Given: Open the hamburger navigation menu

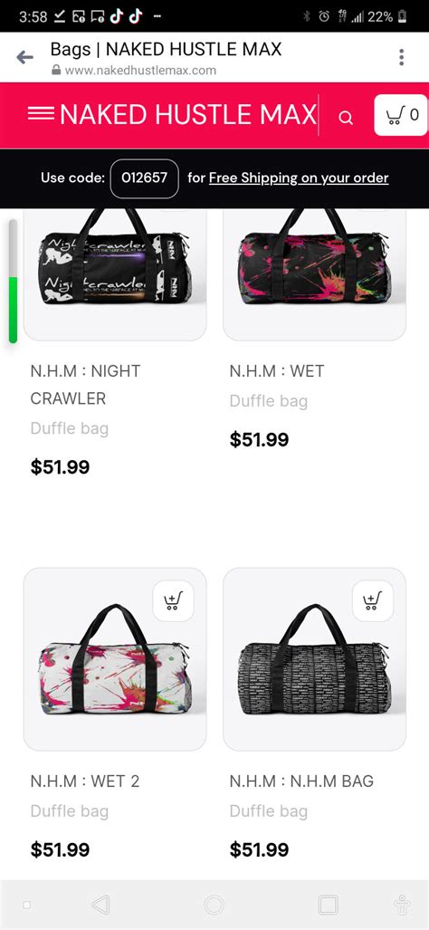Looking at the screenshot, I should [41, 114].
